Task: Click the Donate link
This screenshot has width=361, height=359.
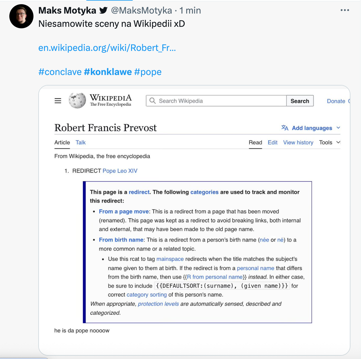Action: point(336,101)
